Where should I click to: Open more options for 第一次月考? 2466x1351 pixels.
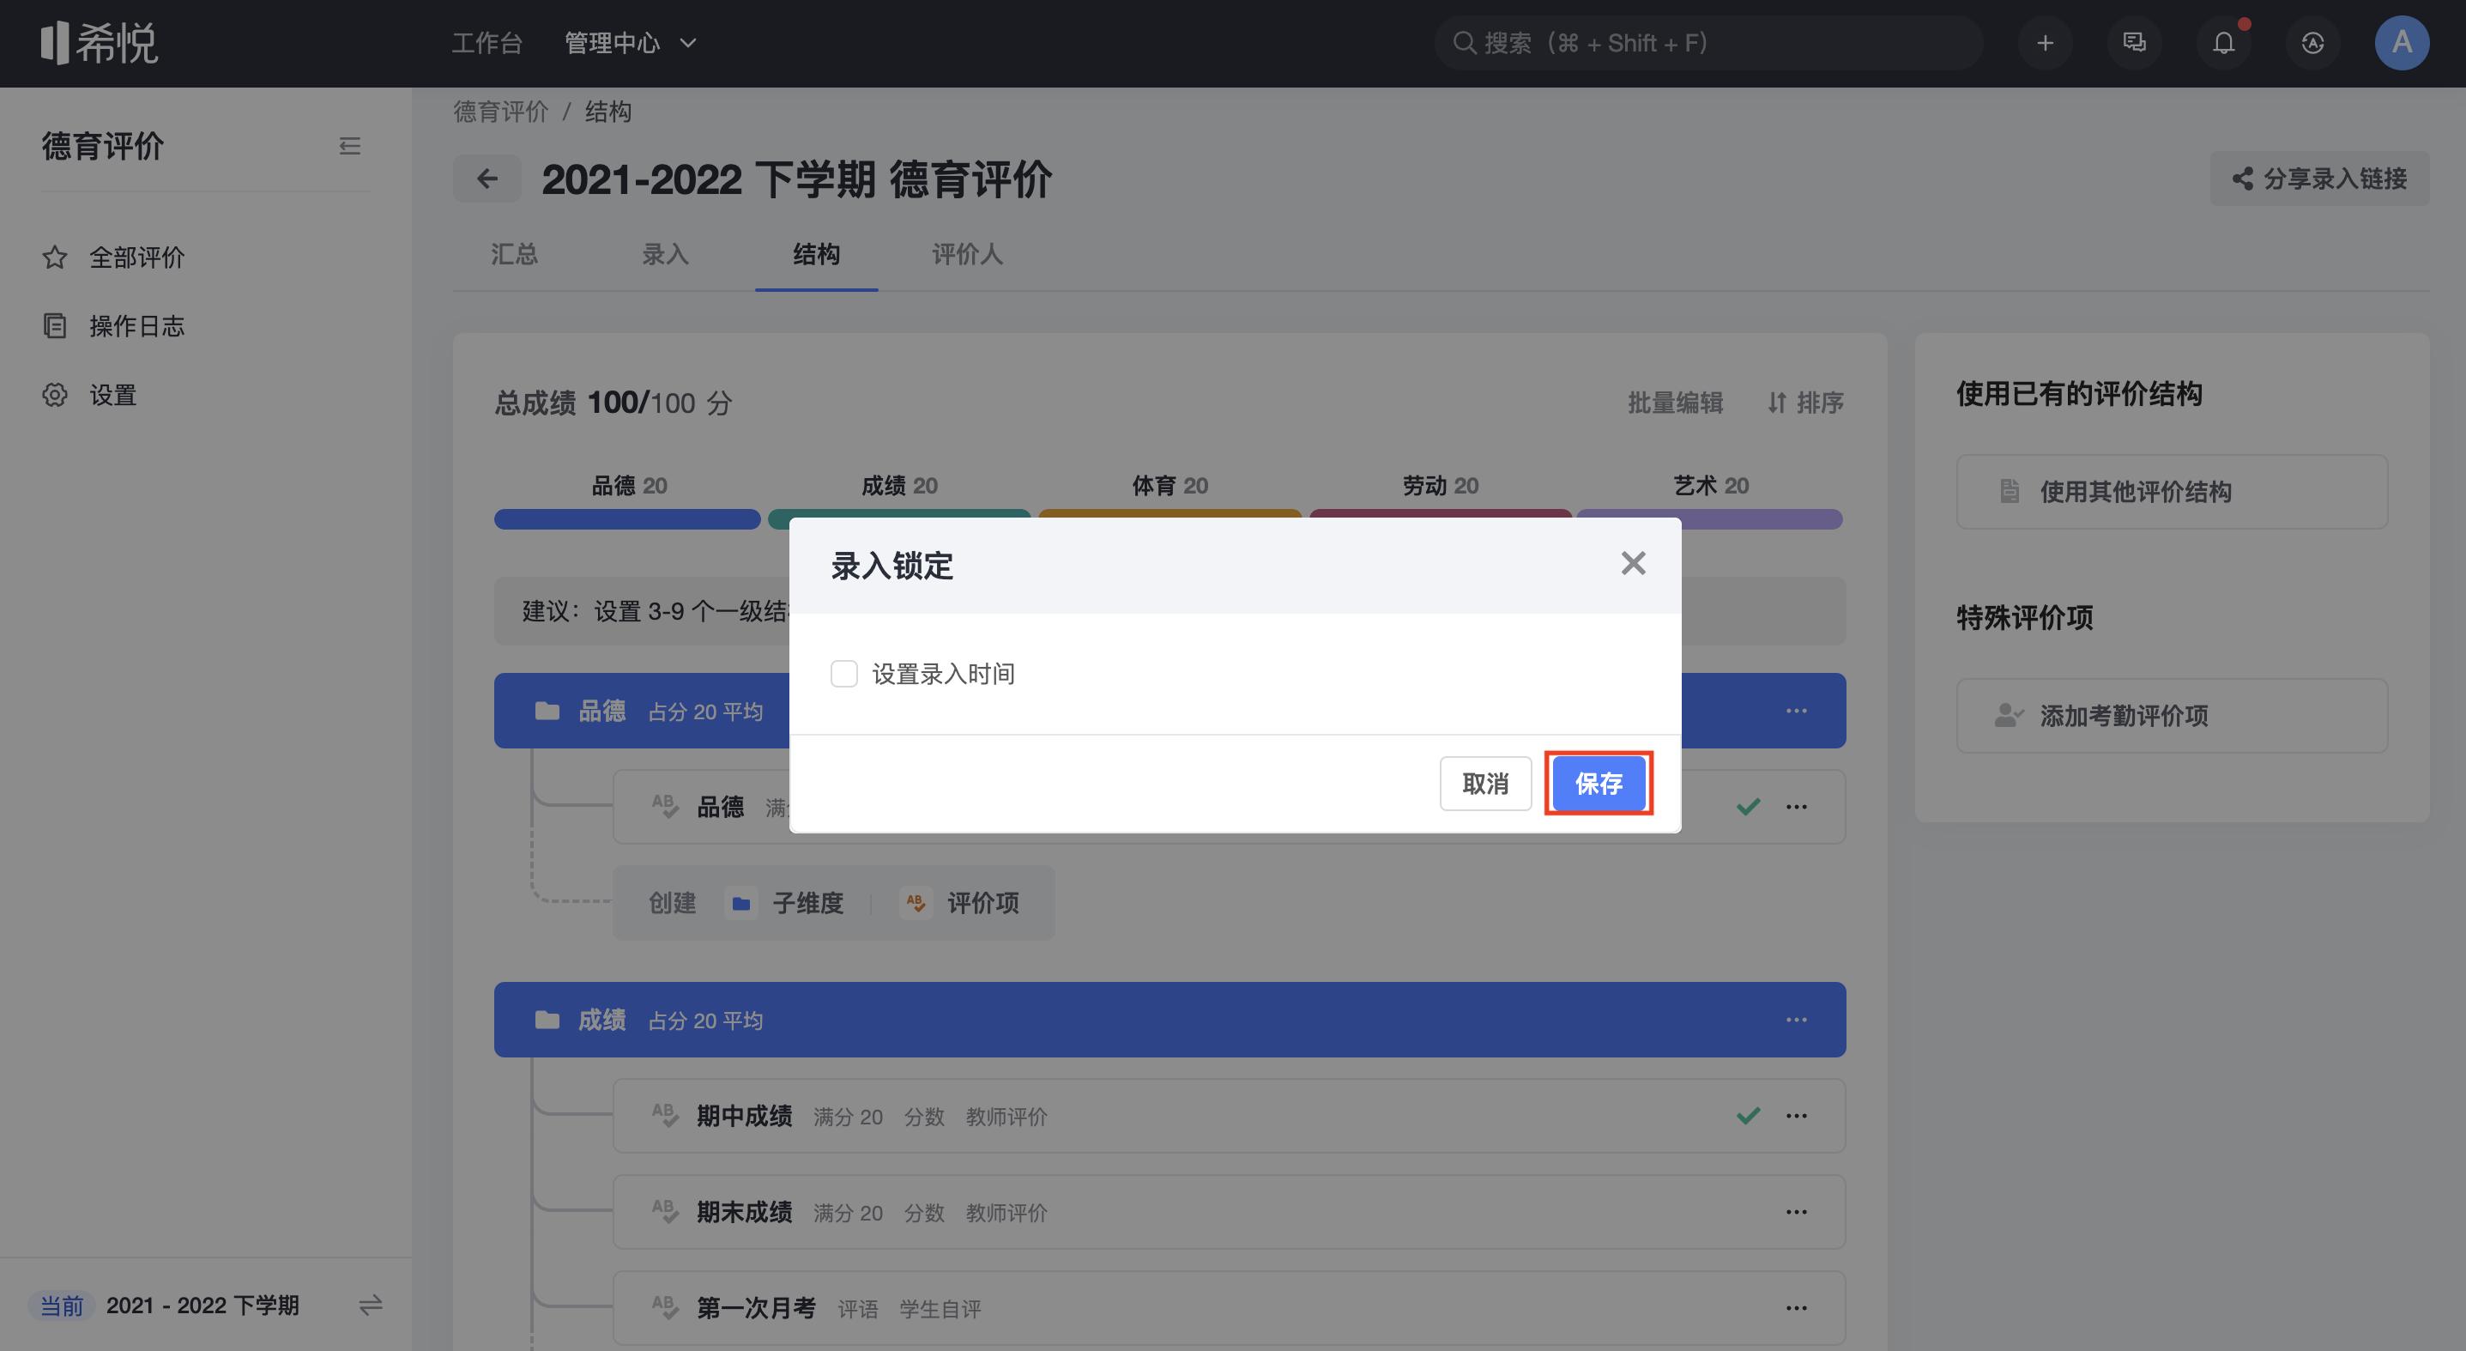click(1796, 1308)
